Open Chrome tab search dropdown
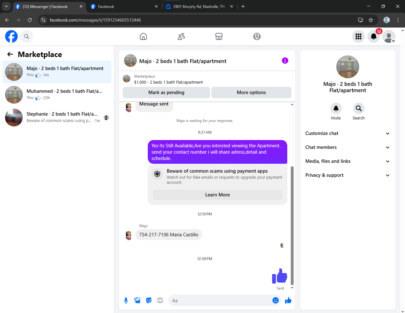This screenshot has width=405, height=313. click(6, 6)
